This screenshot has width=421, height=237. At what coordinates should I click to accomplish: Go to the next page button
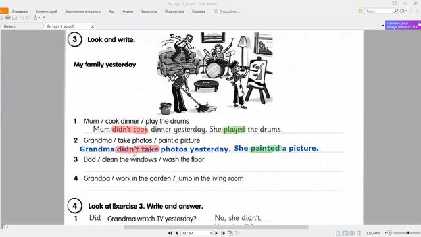point(216,233)
